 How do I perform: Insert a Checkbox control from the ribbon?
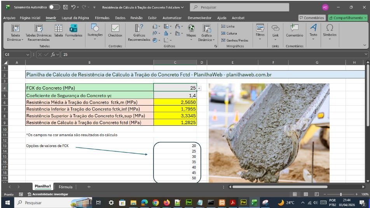coord(115,31)
